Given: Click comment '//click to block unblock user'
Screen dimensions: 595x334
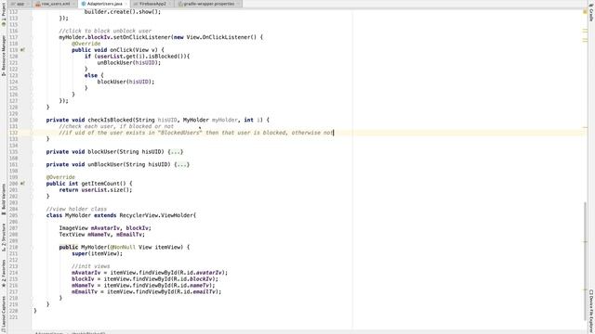Looking at the screenshot, I should [105, 31].
